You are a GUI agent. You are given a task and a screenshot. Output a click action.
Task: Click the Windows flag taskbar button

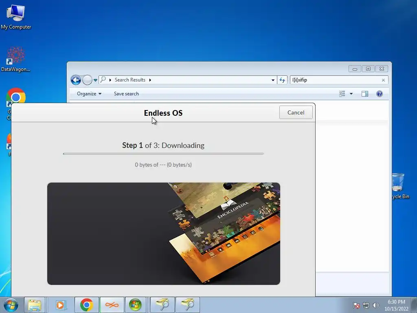pos(135,305)
